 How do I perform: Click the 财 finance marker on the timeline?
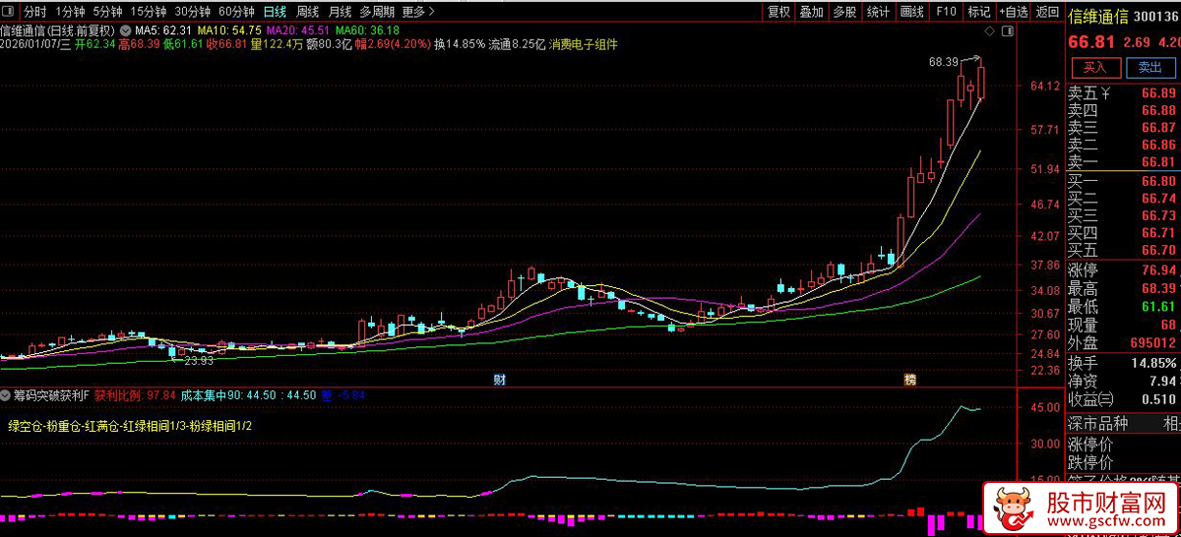(500, 380)
